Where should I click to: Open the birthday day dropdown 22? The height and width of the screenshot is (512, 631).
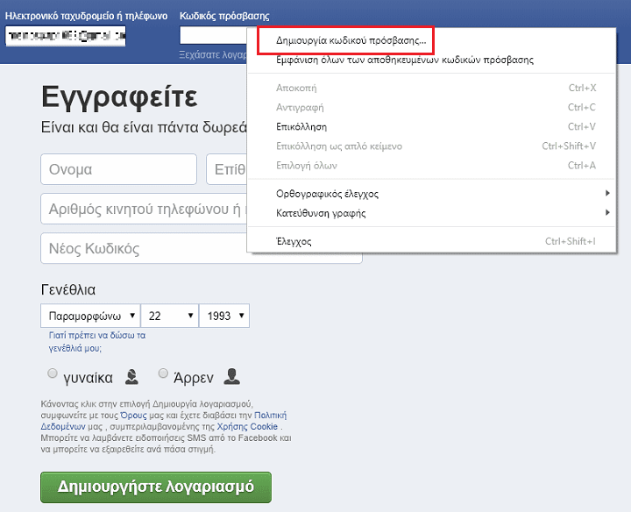170,316
